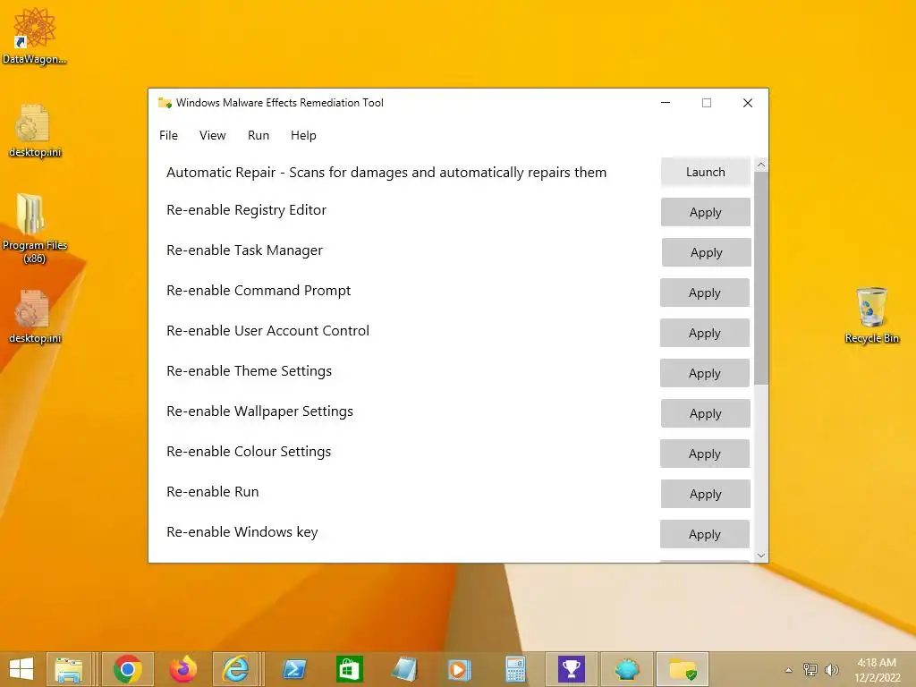The image size is (916, 687).
Task: Open the blue shell taskbar app
Action: click(626, 669)
